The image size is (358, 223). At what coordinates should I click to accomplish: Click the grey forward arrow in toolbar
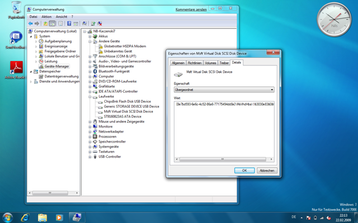tap(37, 23)
